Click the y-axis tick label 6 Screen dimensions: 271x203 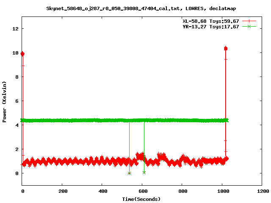pyautogui.click(x=17, y=101)
